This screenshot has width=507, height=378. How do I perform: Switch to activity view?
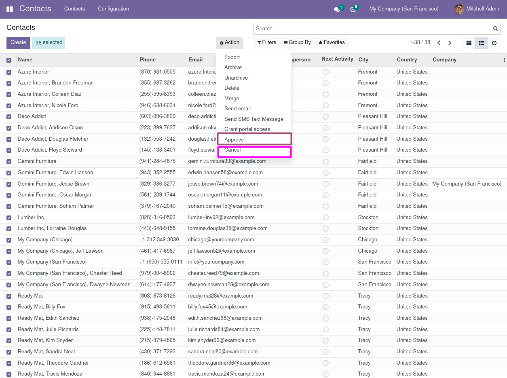(494, 43)
